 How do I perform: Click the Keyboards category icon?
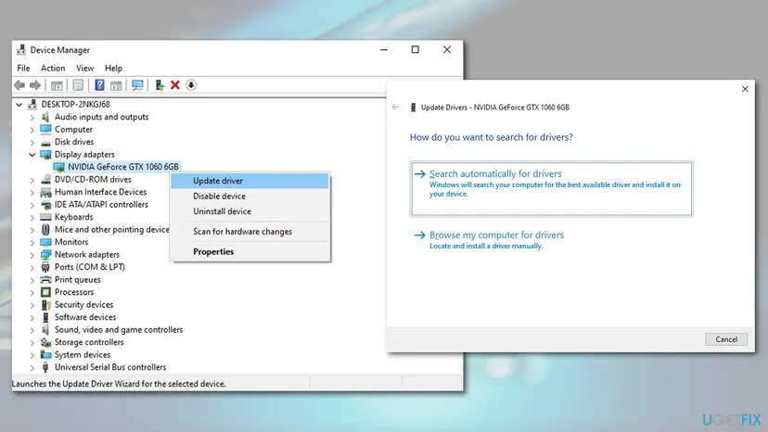(45, 217)
